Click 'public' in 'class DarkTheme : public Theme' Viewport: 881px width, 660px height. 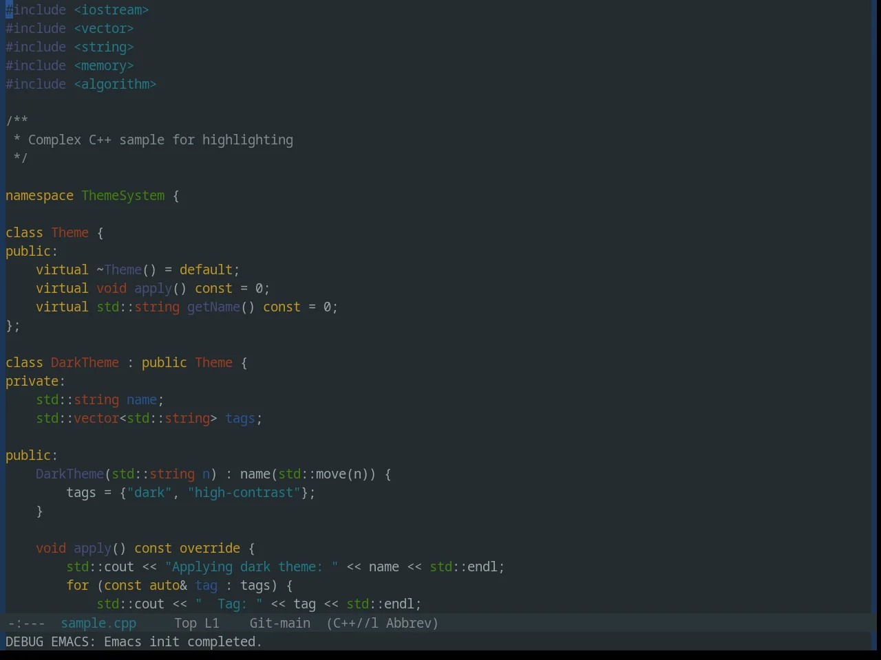pos(164,363)
